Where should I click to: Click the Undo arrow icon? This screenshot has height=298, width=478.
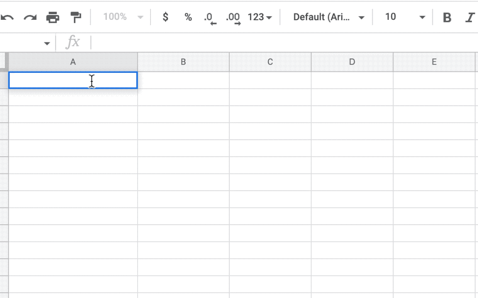(x=7, y=17)
